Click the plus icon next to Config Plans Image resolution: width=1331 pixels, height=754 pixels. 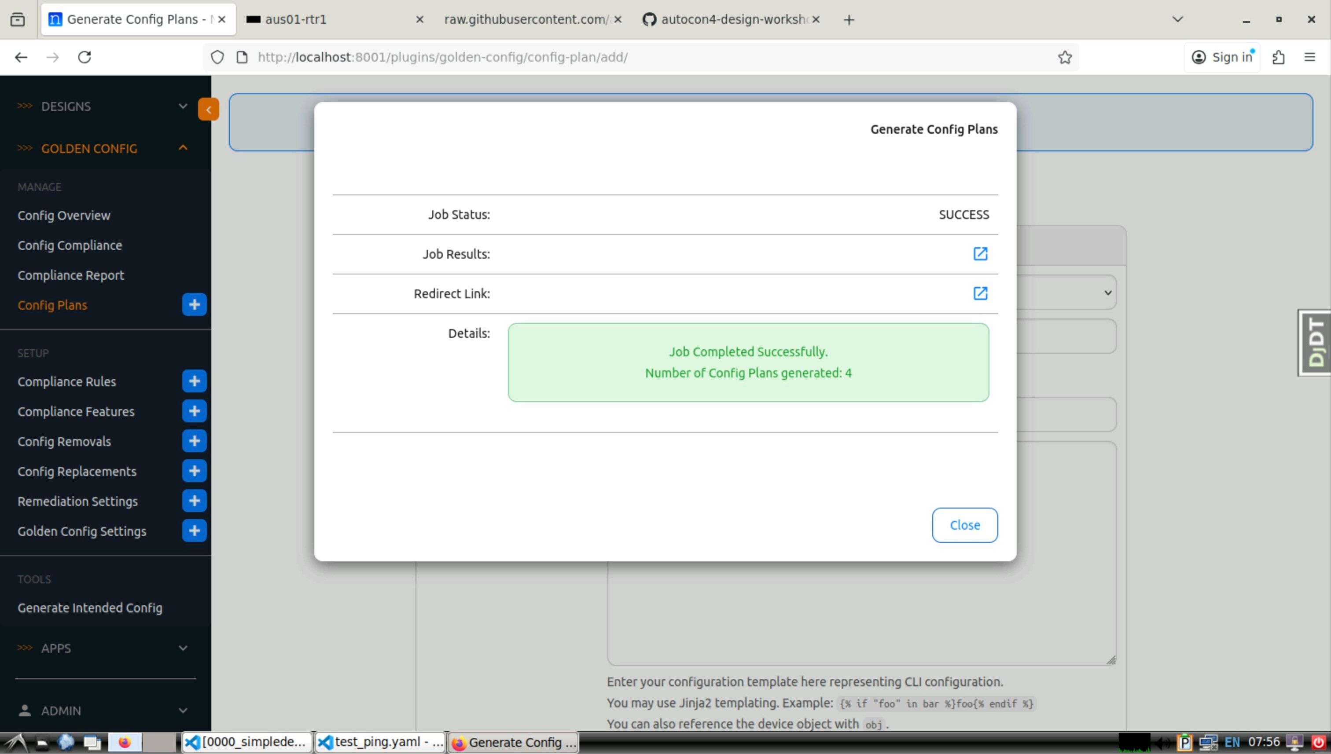[x=194, y=304]
